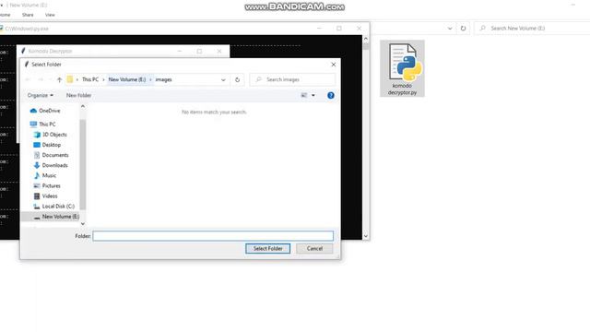Click the folder icon in the dialog address bar
The image size is (590, 332).
coord(70,80)
